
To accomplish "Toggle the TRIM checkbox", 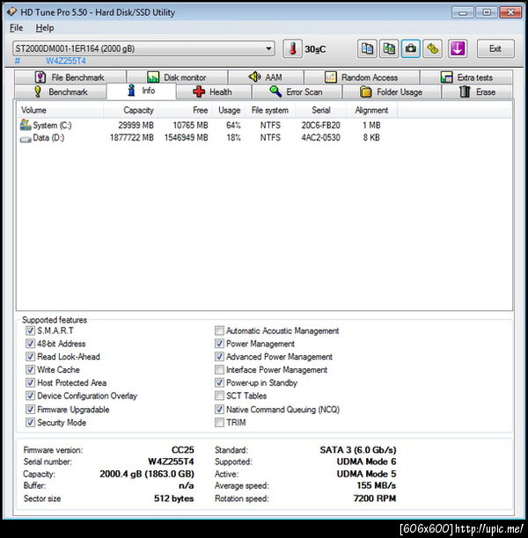I will pos(219,422).
